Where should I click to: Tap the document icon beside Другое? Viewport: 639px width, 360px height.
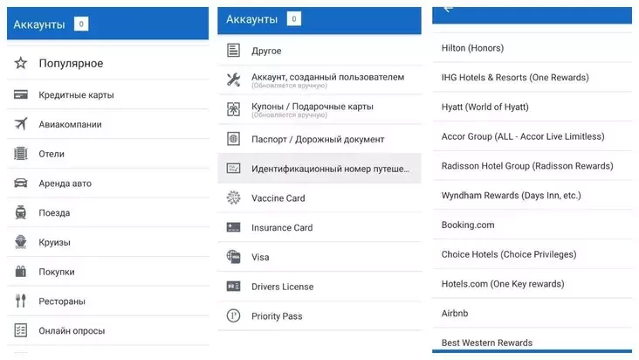tap(233, 51)
